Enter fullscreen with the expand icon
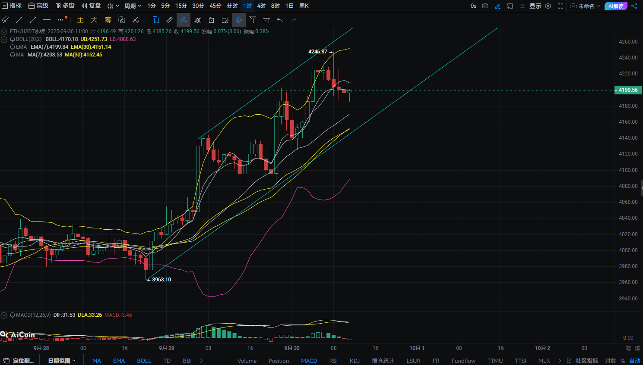 561,6
